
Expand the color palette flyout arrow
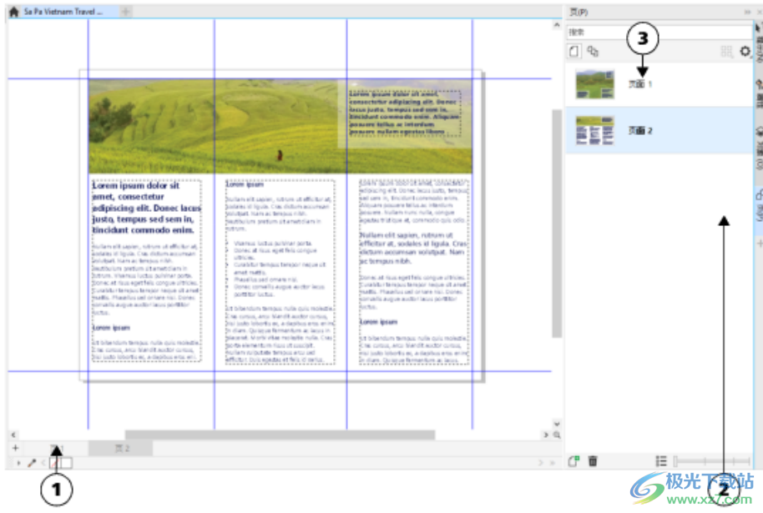point(18,463)
